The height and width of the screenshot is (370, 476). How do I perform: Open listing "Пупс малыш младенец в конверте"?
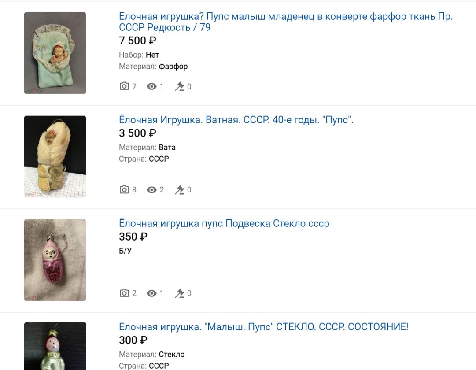(286, 22)
